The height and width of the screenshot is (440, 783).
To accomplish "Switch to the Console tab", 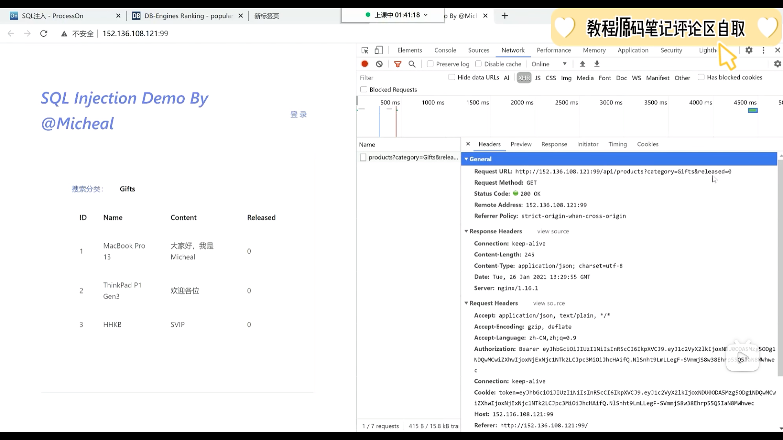I will (x=445, y=50).
